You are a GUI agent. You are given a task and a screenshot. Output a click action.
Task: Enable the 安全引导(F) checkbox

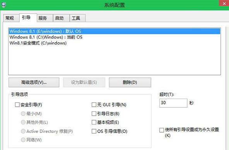pyautogui.click(x=17, y=105)
